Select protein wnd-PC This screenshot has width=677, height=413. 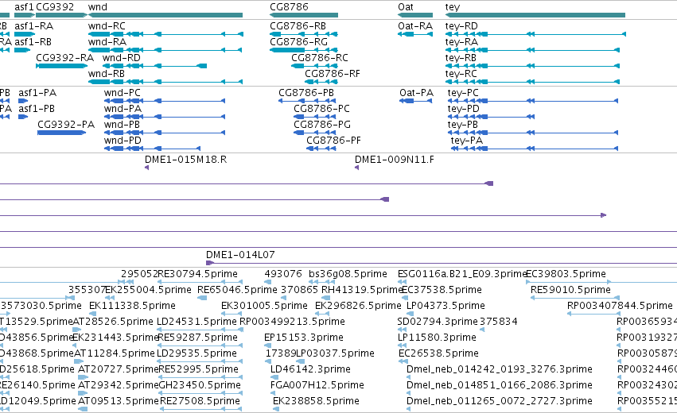click(x=123, y=93)
